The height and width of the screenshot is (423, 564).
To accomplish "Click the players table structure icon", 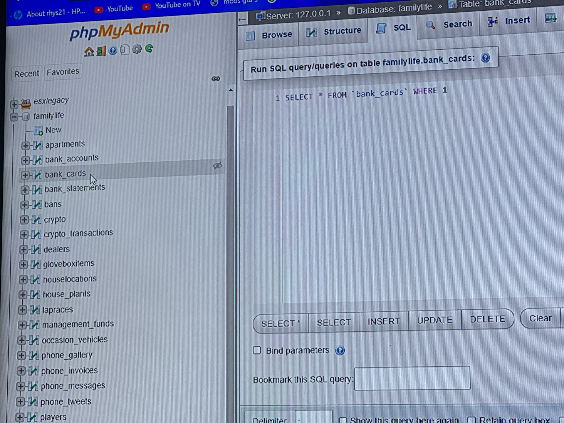I will (32, 417).
